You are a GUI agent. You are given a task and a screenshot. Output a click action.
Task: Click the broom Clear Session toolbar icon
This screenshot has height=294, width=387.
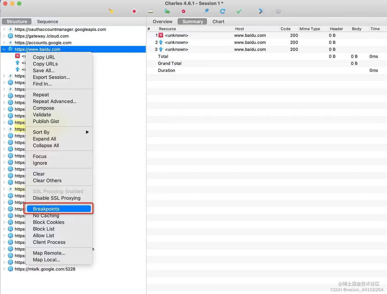111,11
